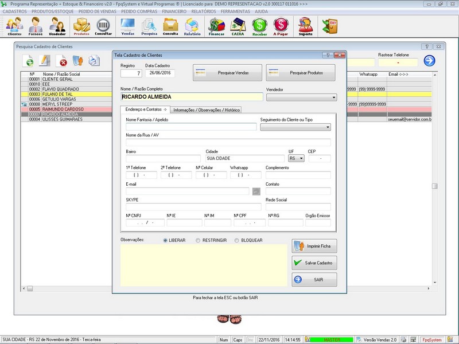Open the FERRAMENTAS menu

[235, 11]
